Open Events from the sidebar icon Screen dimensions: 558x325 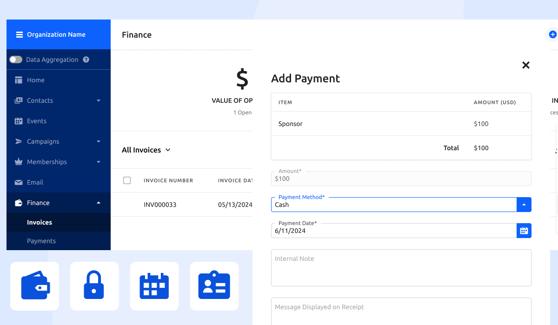tap(20, 121)
